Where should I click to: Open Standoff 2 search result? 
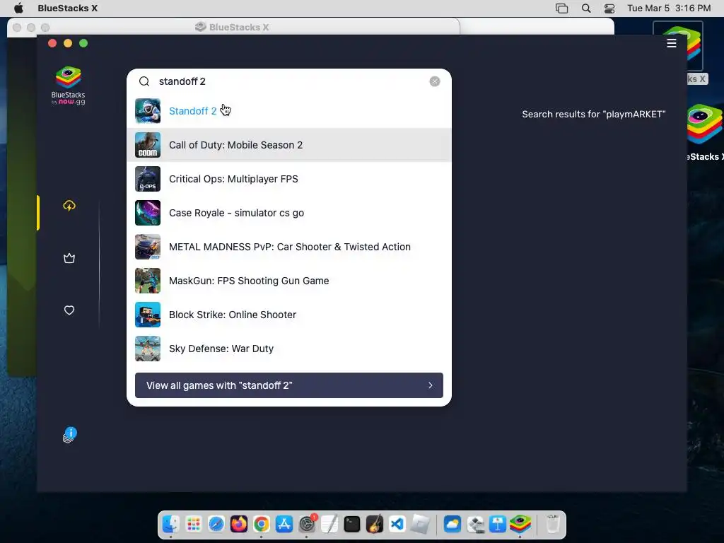click(288, 111)
